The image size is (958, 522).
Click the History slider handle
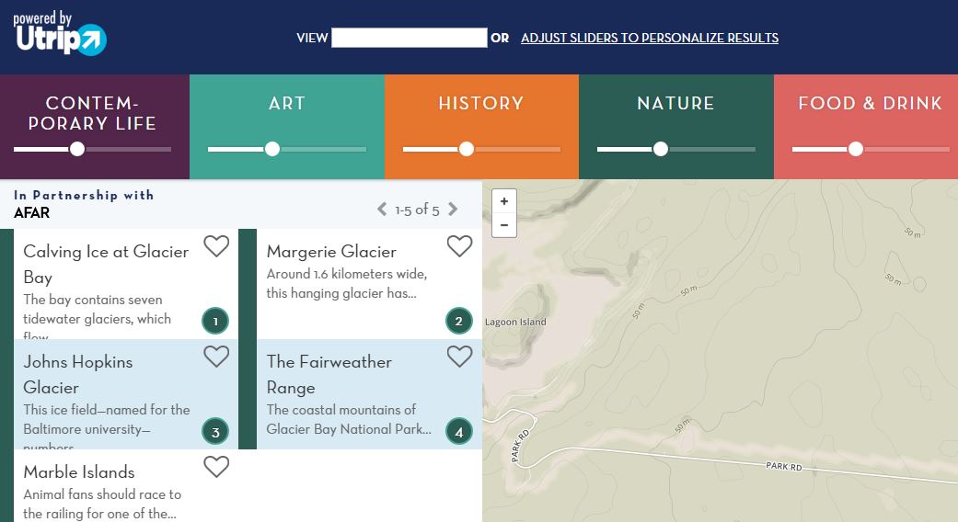(x=467, y=149)
